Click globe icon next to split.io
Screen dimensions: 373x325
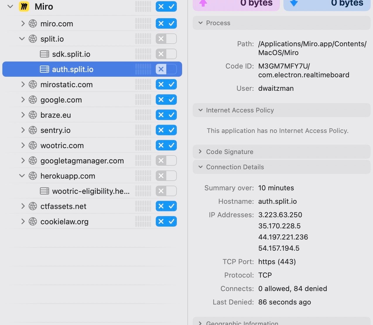click(33, 39)
